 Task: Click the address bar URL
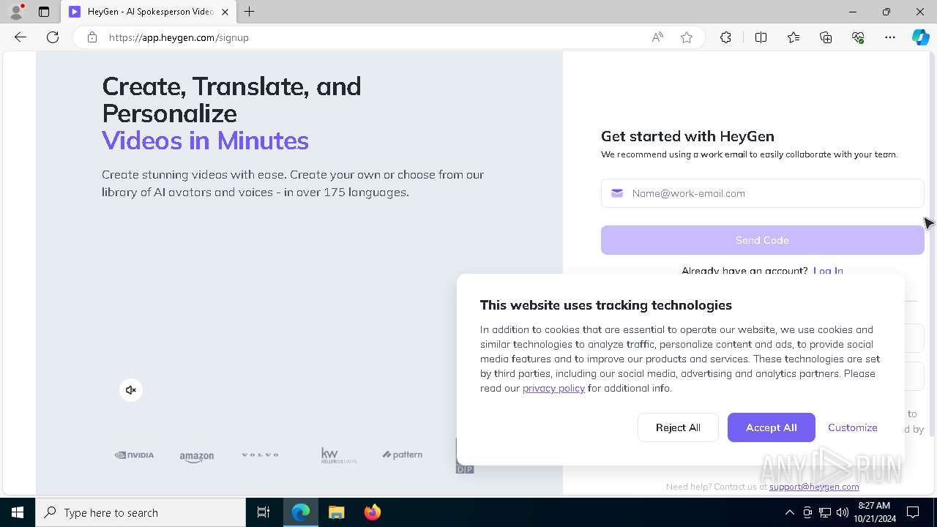tap(179, 37)
